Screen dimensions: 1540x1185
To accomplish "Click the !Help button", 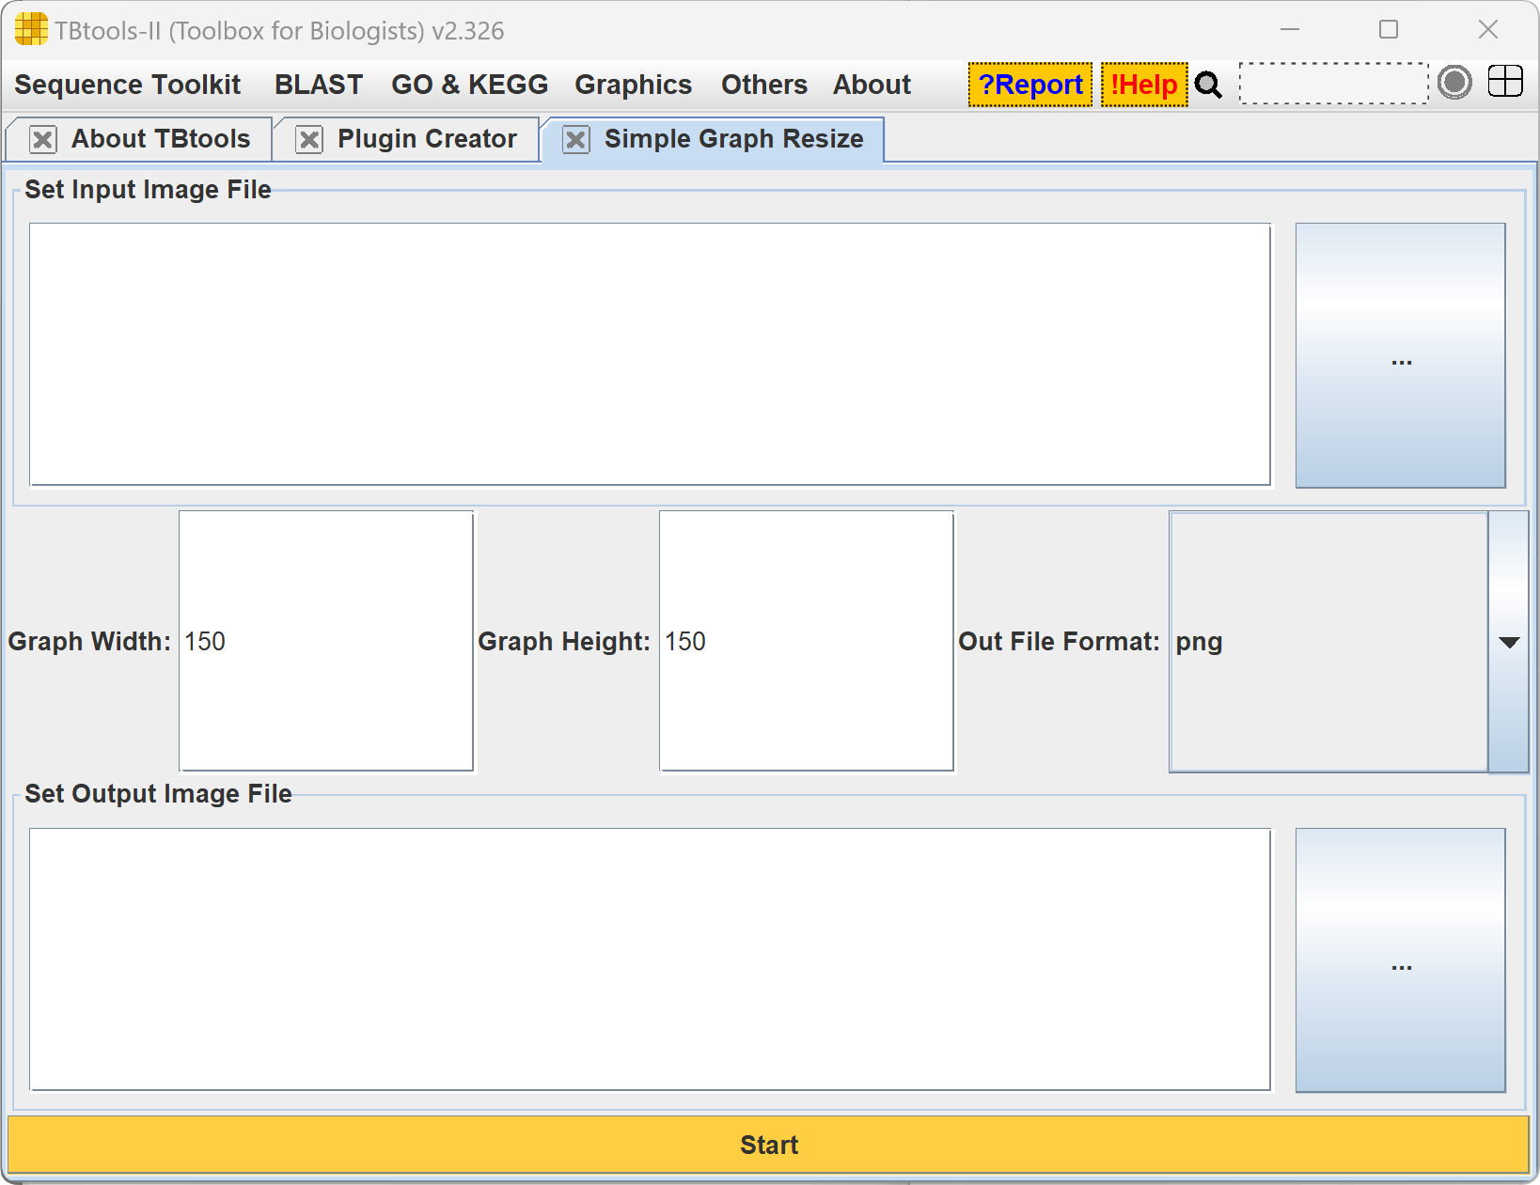I will (1143, 85).
